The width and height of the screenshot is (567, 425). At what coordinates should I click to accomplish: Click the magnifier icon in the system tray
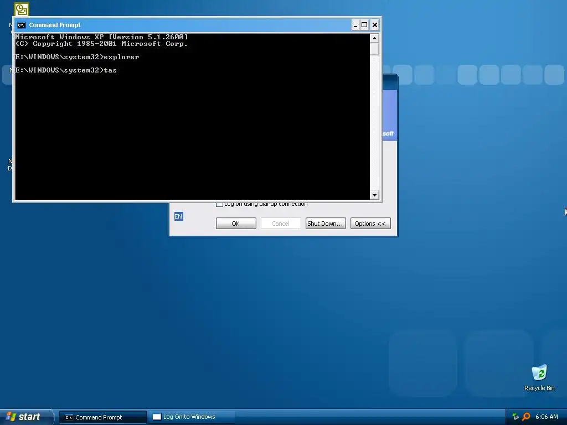click(x=526, y=417)
